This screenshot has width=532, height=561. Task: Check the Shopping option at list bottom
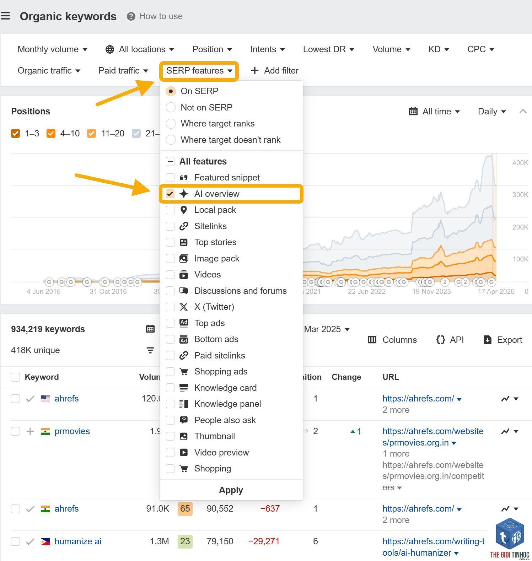(x=170, y=469)
